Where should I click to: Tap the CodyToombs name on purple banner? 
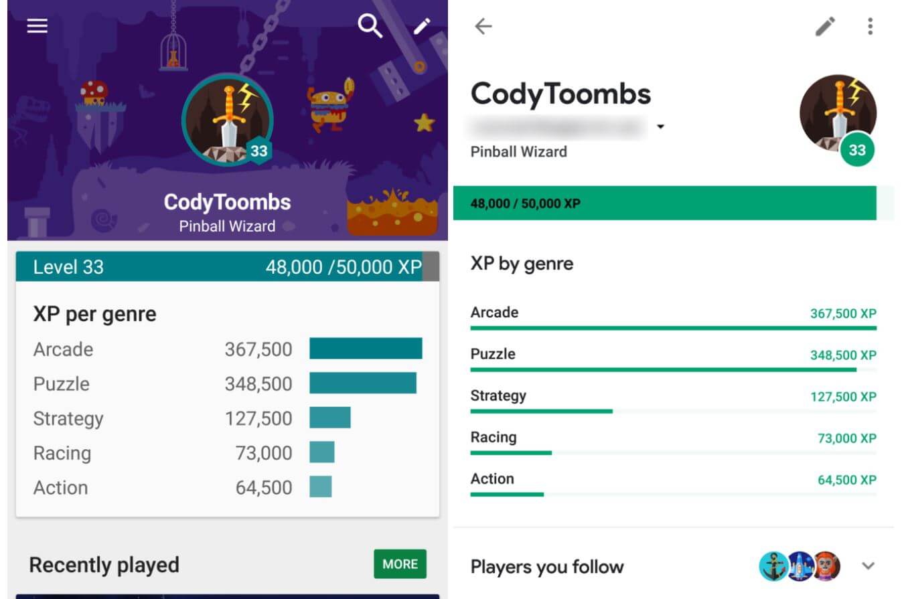point(227,202)
